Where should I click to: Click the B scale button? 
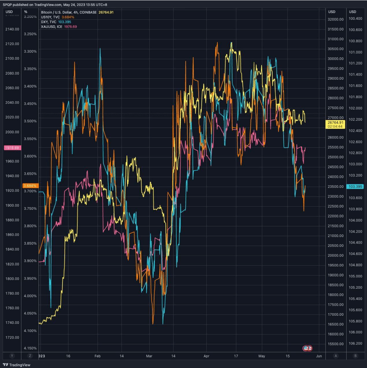coord(355,356)
